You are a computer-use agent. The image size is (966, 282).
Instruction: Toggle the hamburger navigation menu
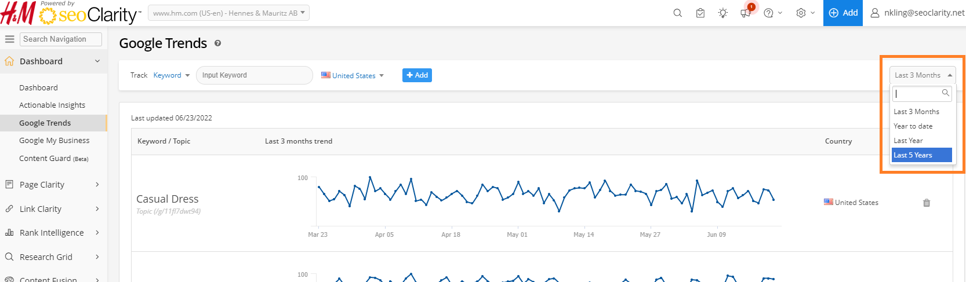9,39
